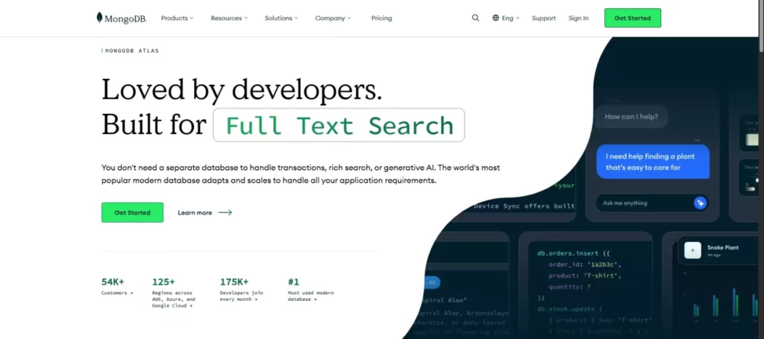Viewport: 764px width, 339px height.
Task: Open the Solutions dropdown
Action: 281,18
